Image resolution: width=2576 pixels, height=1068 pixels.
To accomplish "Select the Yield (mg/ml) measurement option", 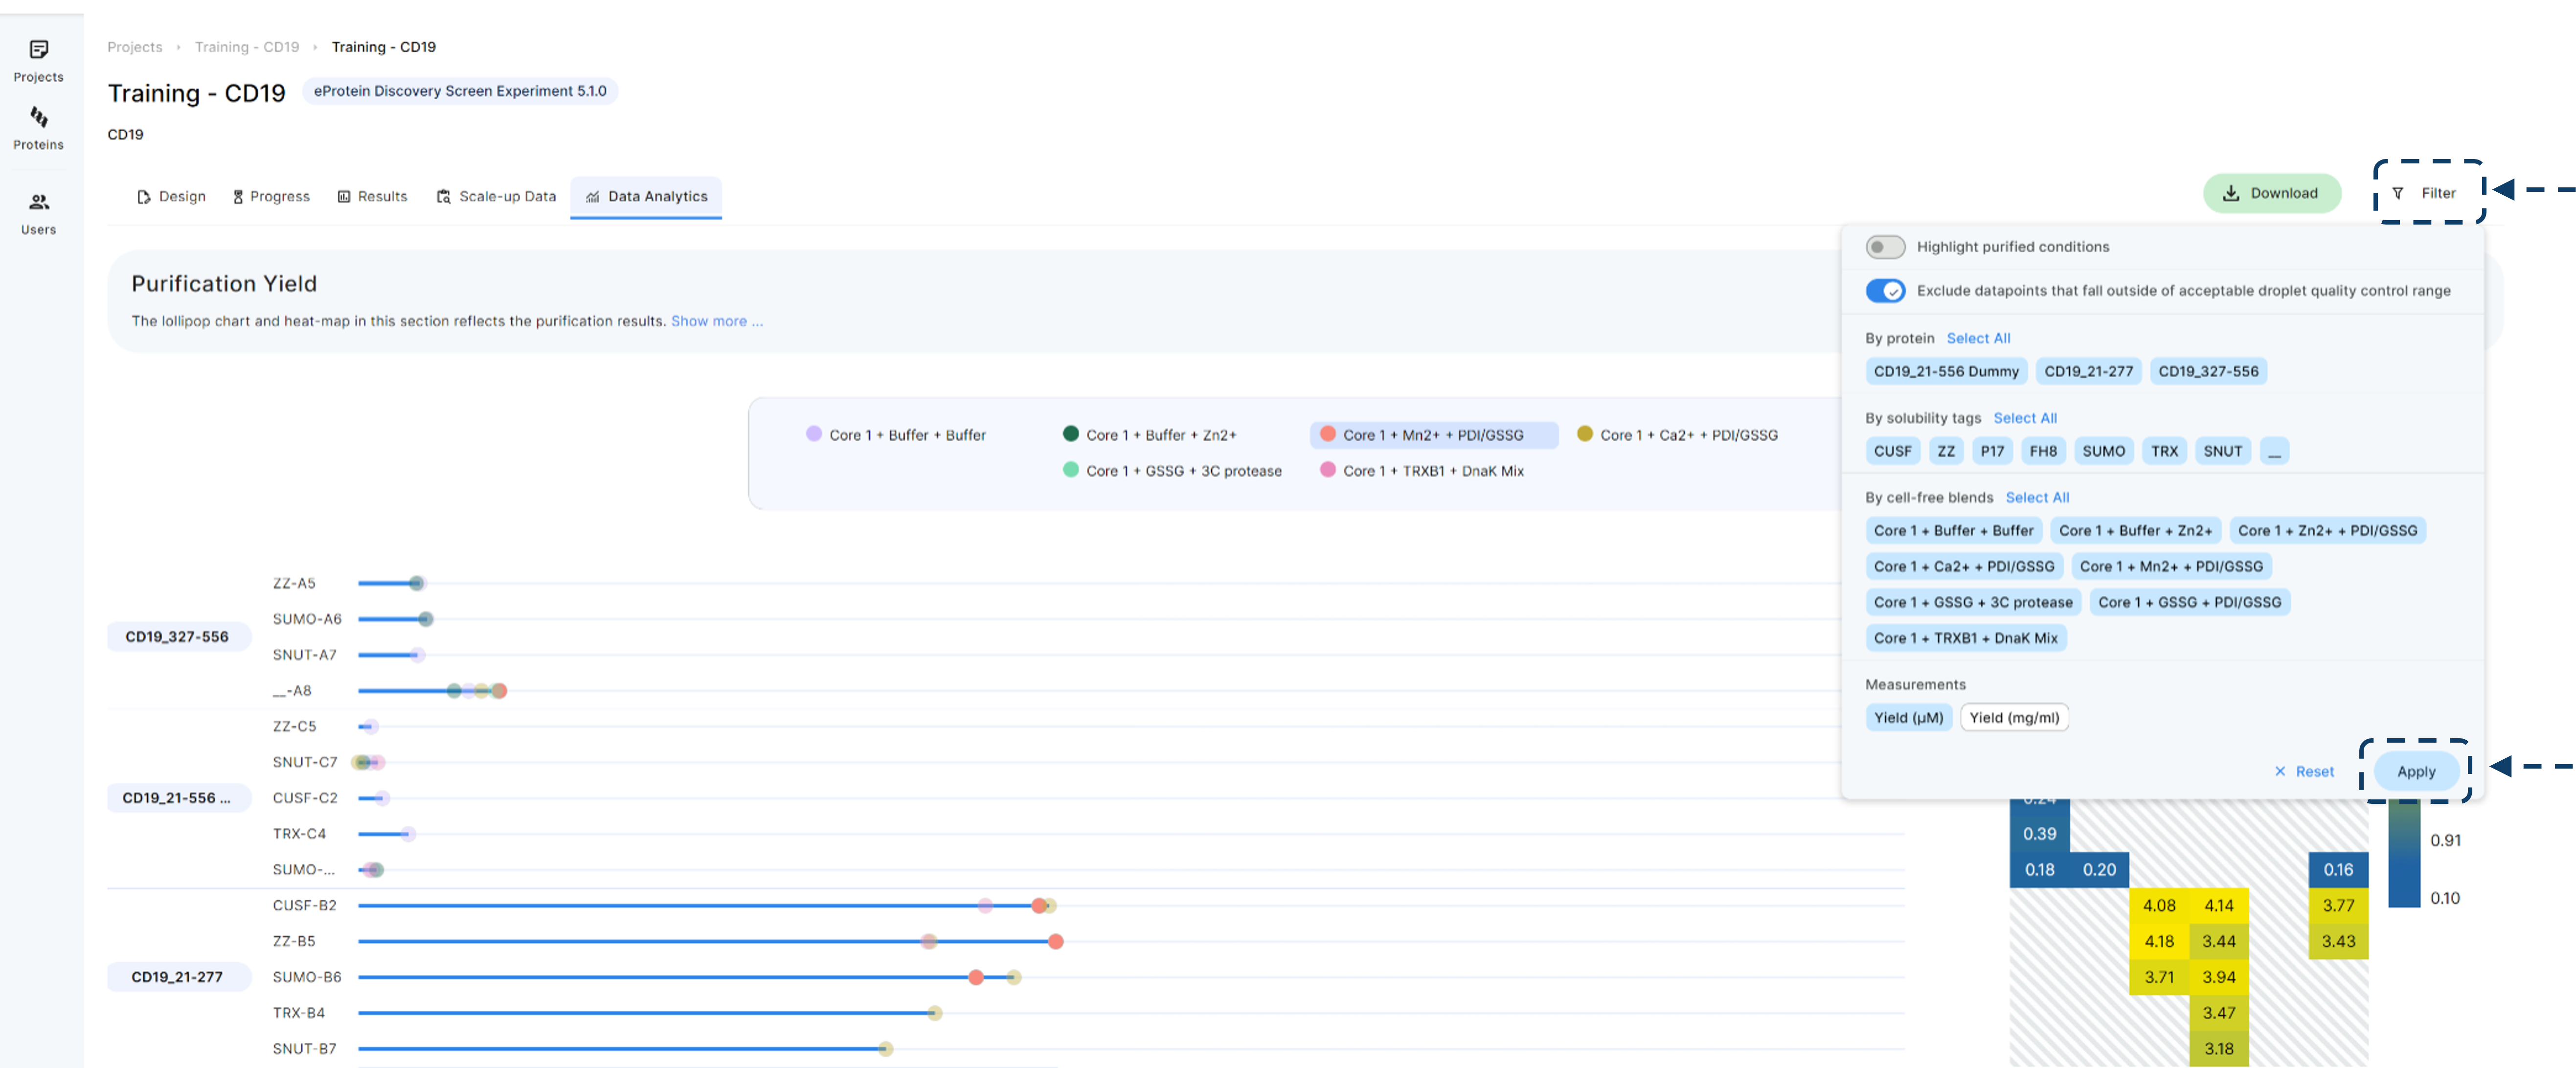I will pos(2014,718).
